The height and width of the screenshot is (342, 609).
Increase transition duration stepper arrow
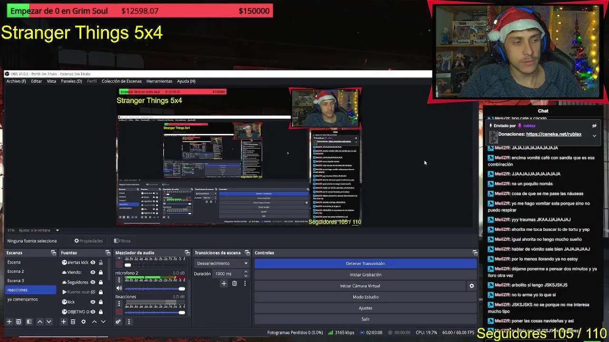point(246,272)
